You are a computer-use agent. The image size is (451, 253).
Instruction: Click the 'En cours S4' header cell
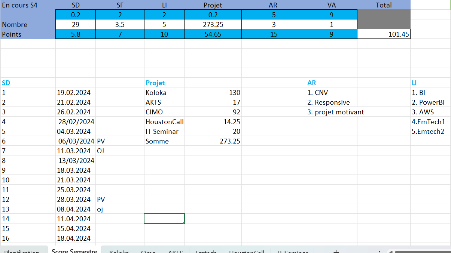point(28,5)
